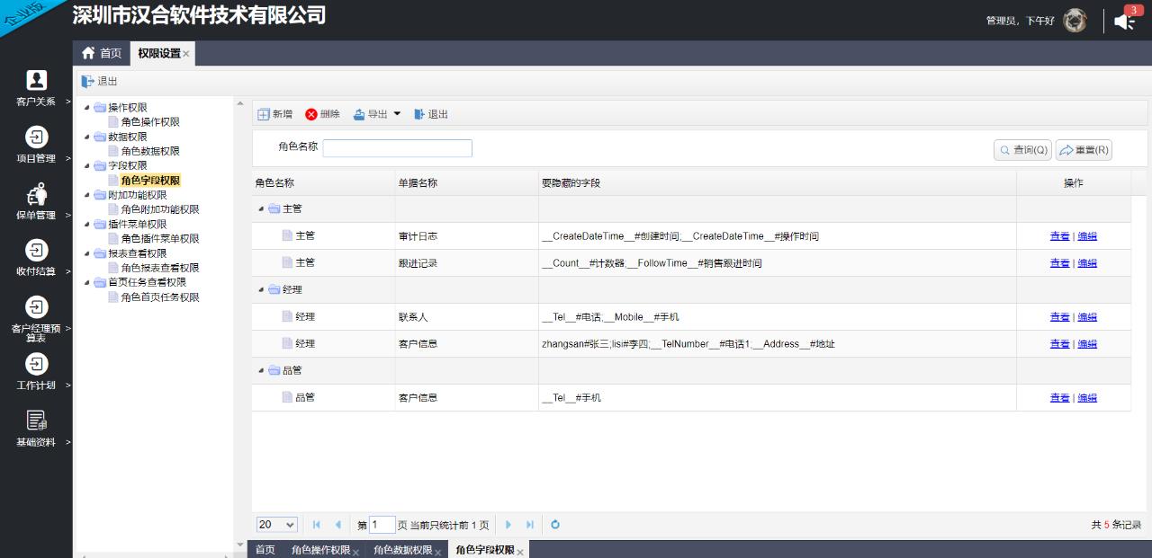
Task: Open the 基础资料 sidebar module
Action: click(x=36, y=429)
